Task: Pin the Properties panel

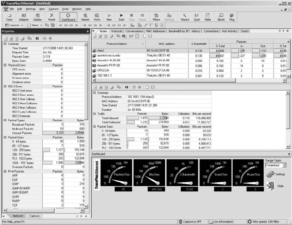Action: [x=87, y=32]
